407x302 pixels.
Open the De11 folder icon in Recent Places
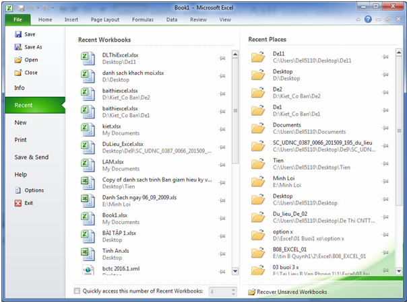point(258,57)
